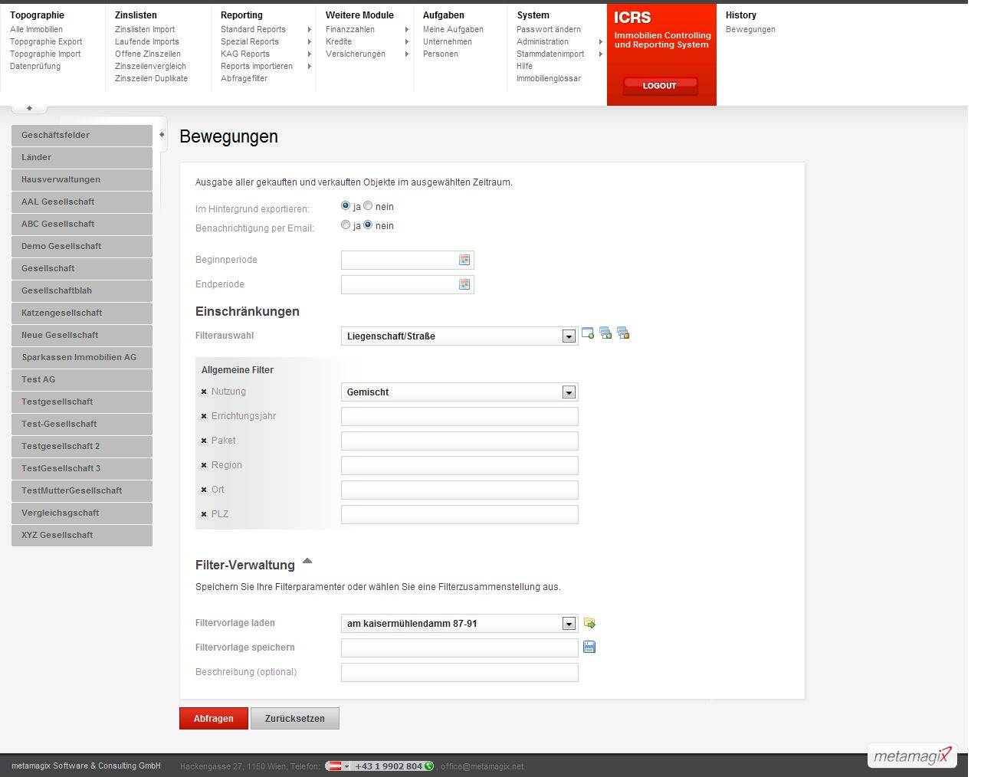981x777 pixels.
Task: Click the Zurücksetzen button
Action: (295, 719)
